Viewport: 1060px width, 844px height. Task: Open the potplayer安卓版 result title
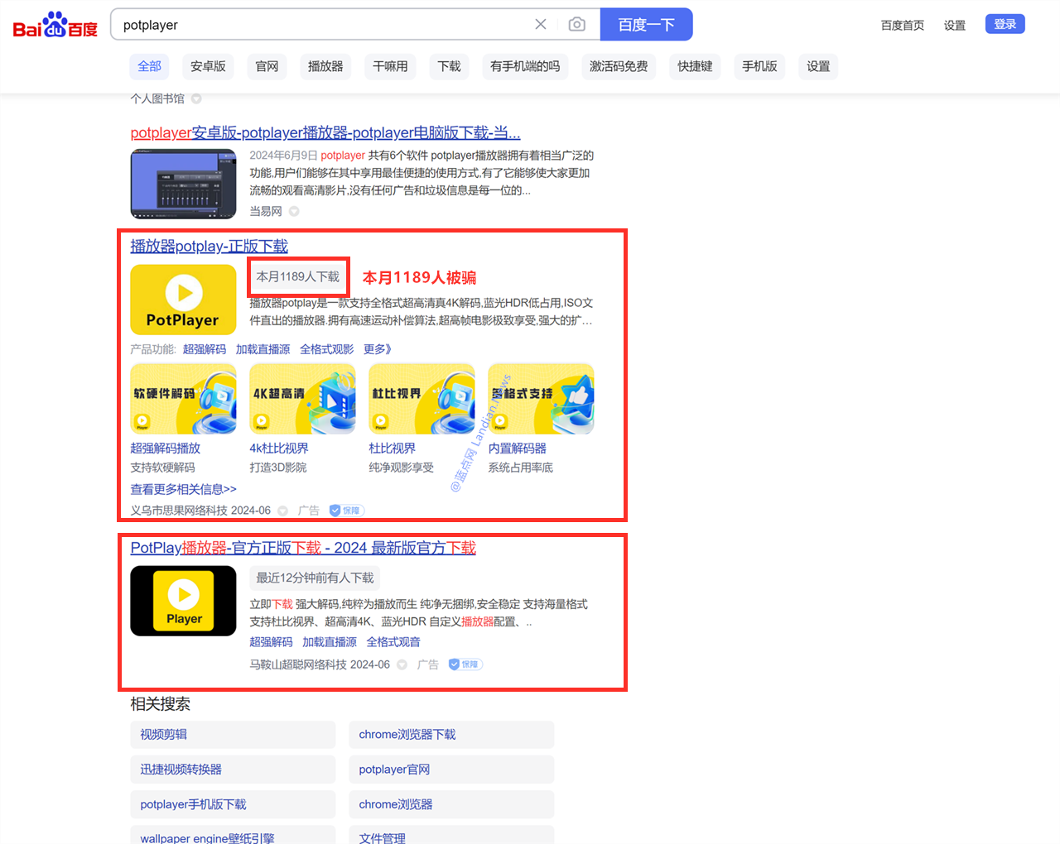click(325, 132)
